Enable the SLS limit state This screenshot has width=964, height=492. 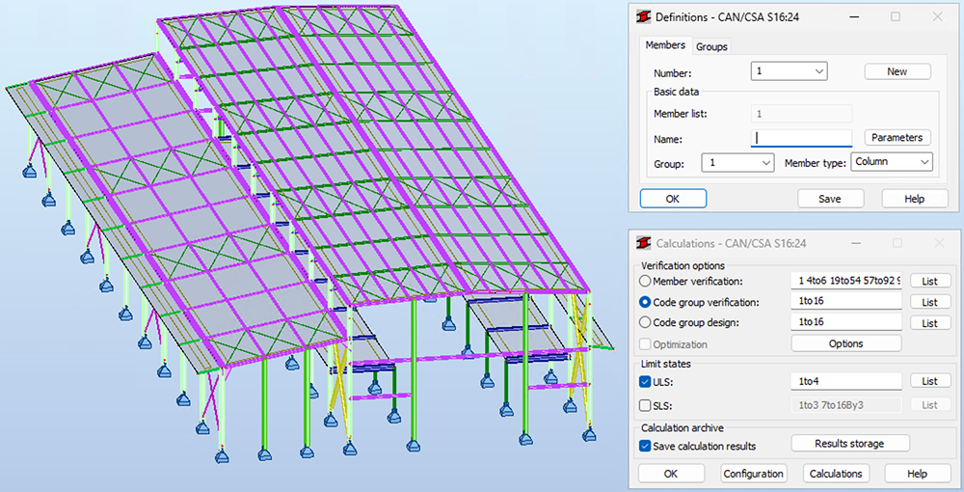coord(645,405)
